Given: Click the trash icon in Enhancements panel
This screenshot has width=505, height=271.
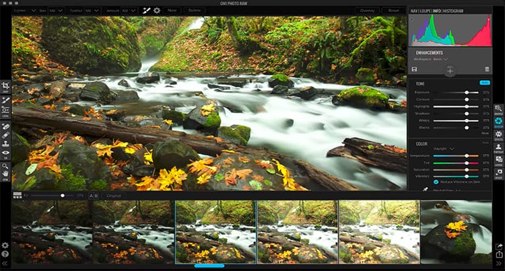Looking at the screenshot, I should tap(487, 69).
